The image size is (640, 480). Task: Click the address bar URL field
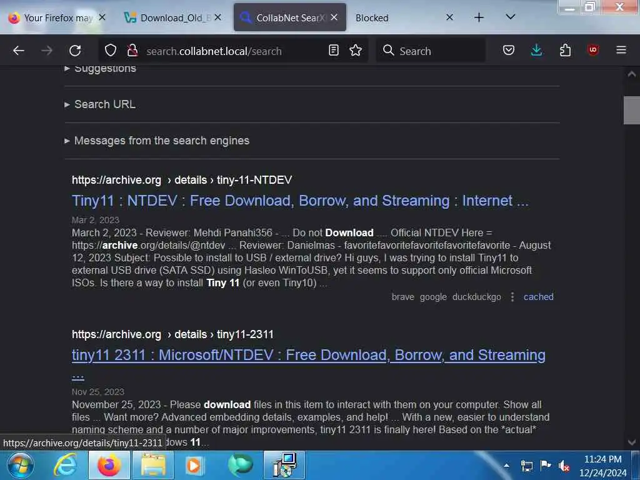tap(234, 51)
